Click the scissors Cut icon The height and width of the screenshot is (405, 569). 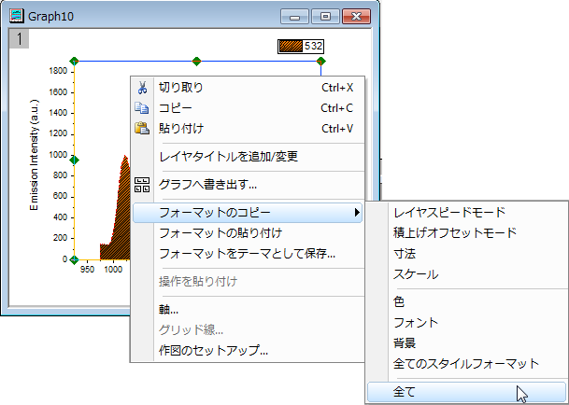coord(142,88)
